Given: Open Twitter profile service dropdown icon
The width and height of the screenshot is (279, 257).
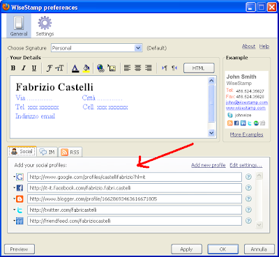Looking at the screenshot, I should [19, 210].
